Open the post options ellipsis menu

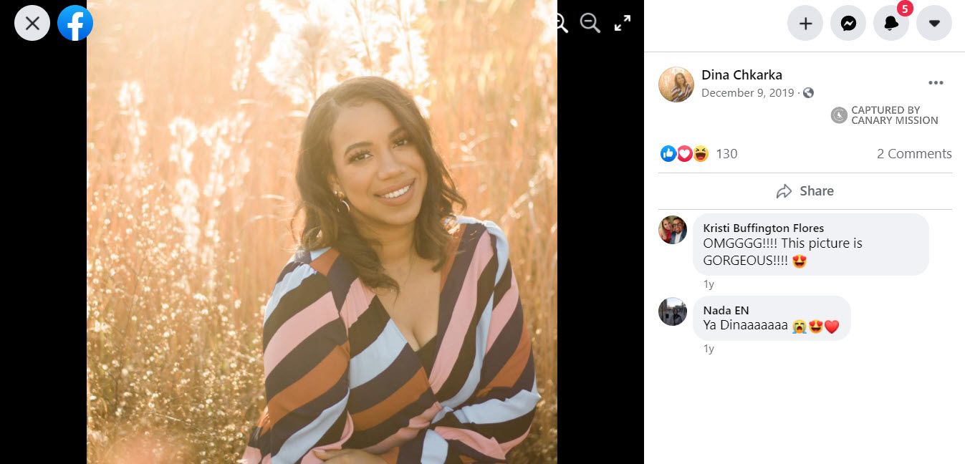[x=936, y=82]
